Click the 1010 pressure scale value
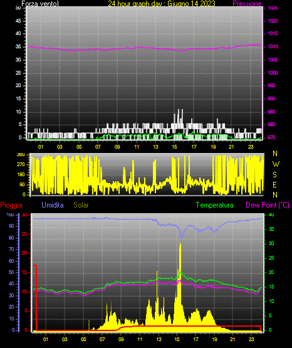Image resolution: width=292 pixels, height=348 pixels. coord(273,46)
